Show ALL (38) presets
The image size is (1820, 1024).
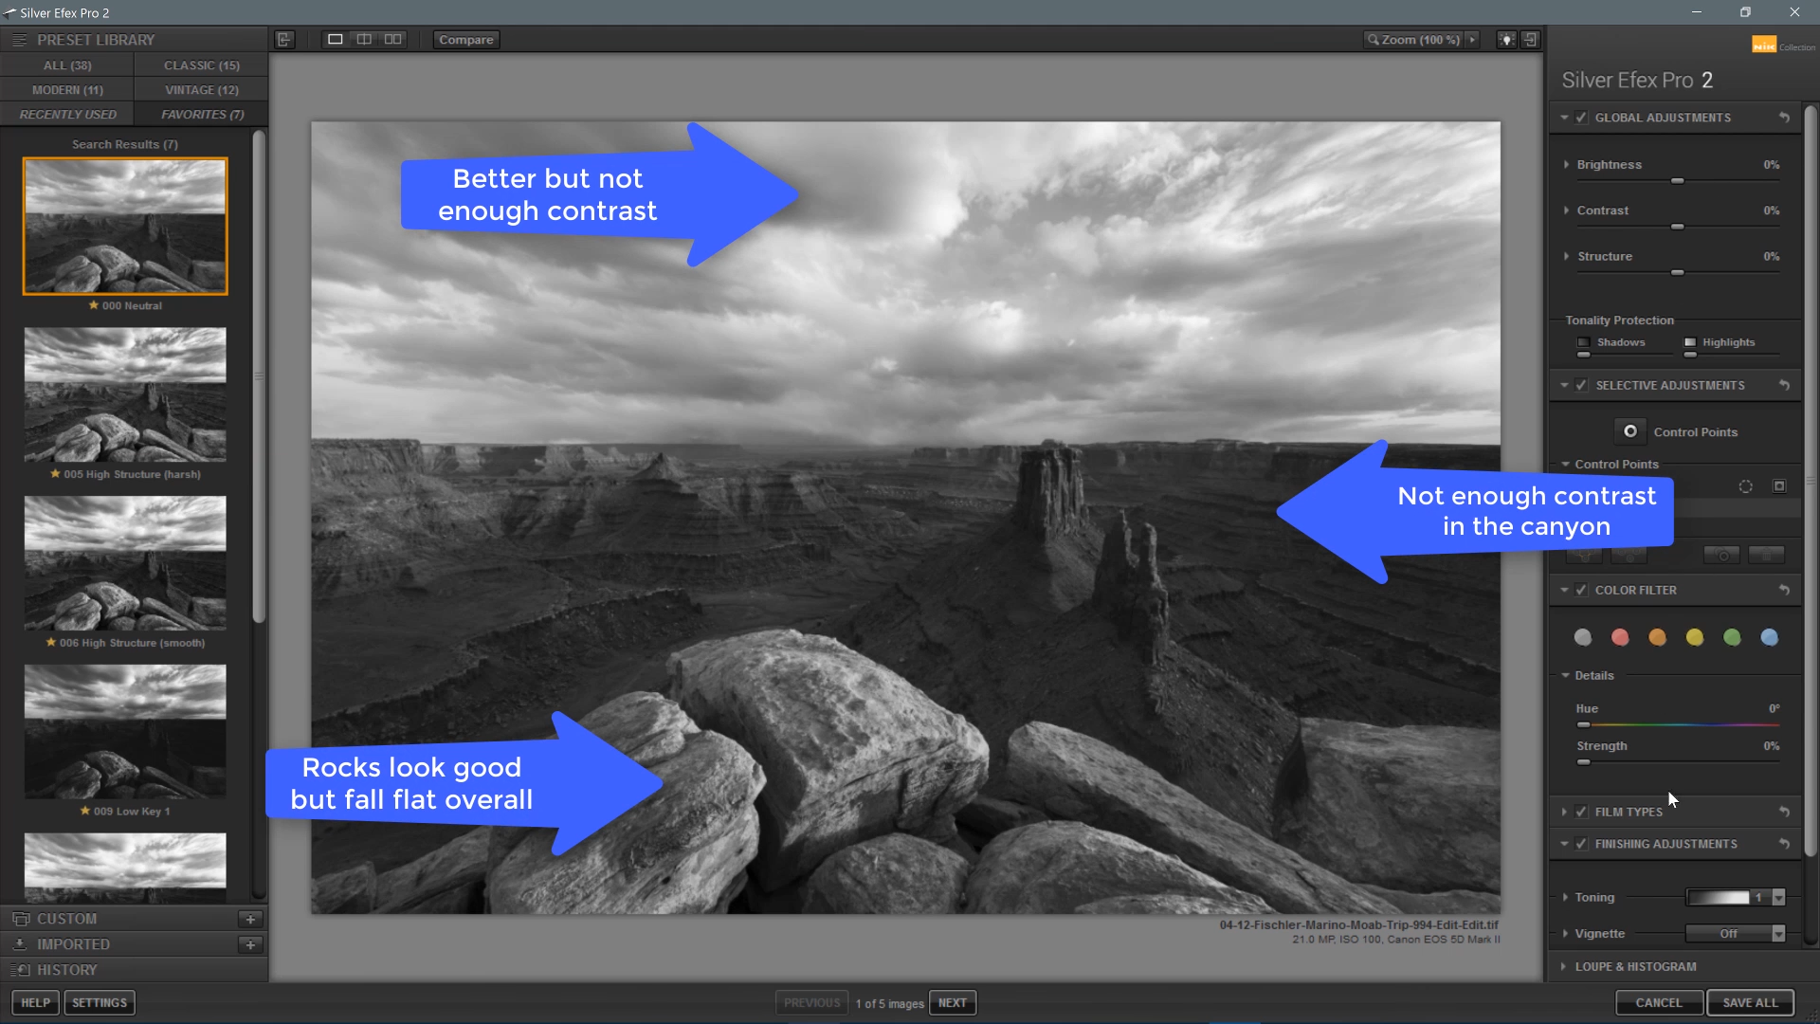pos(67,65)
